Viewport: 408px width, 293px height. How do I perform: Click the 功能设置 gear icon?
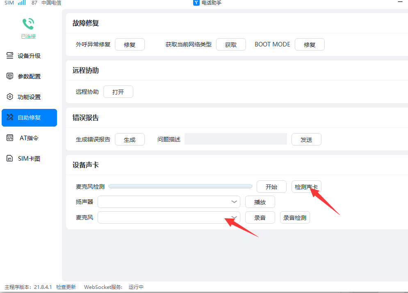9,97
